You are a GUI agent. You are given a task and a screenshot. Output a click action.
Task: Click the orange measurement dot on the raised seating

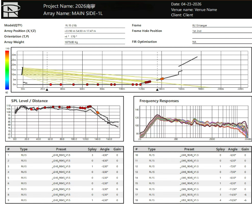tap(162, 79)
